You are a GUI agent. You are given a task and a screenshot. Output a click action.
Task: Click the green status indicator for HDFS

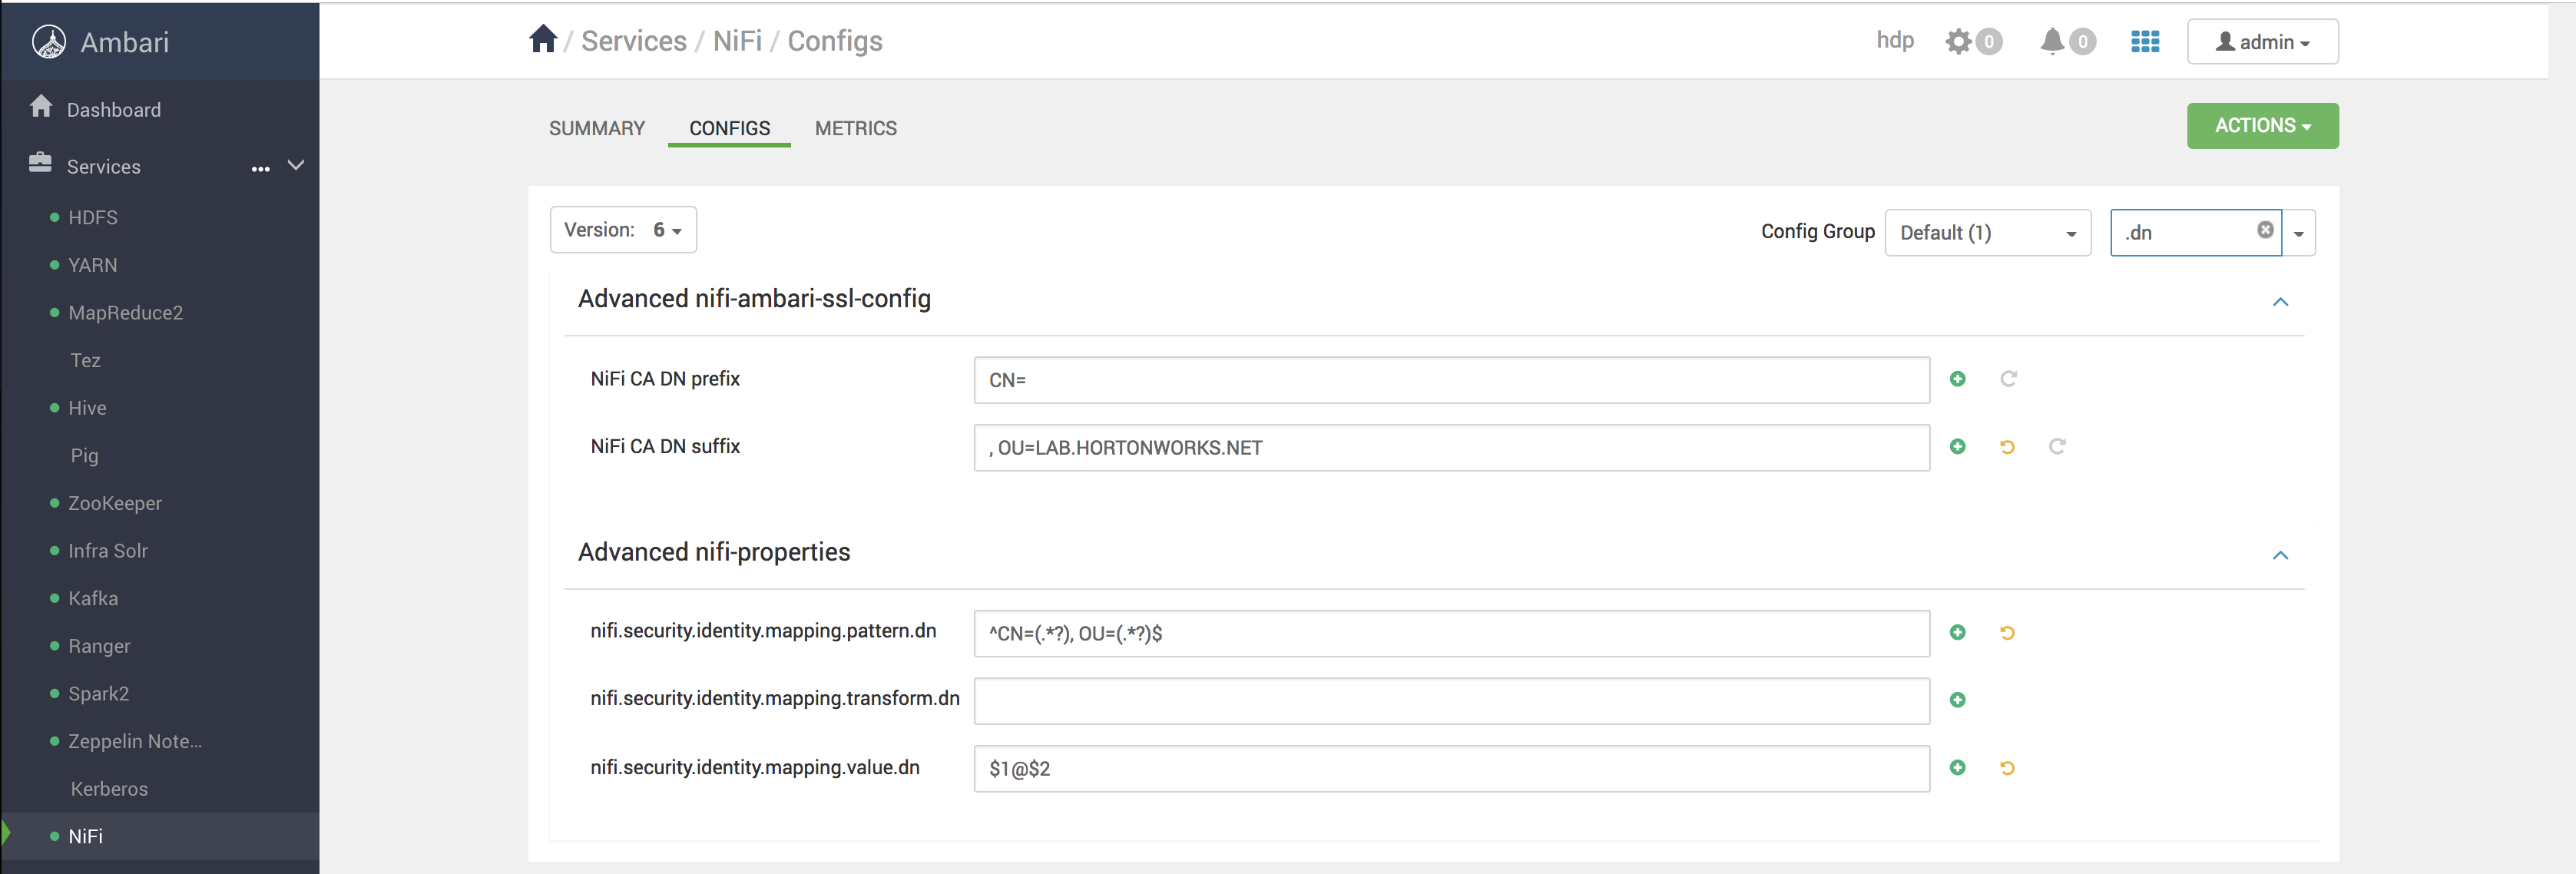tap(51, 215)
